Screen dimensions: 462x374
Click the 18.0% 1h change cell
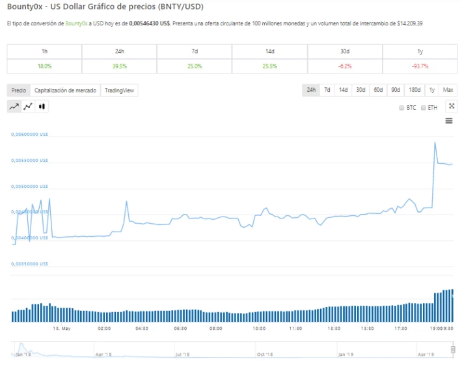tap(44, 66)
